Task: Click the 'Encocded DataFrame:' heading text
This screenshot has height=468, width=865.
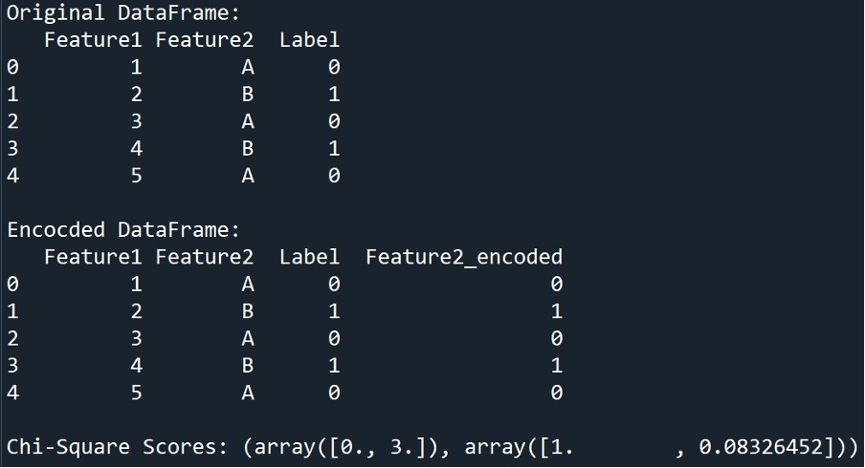Action: [x=123, y=230]
